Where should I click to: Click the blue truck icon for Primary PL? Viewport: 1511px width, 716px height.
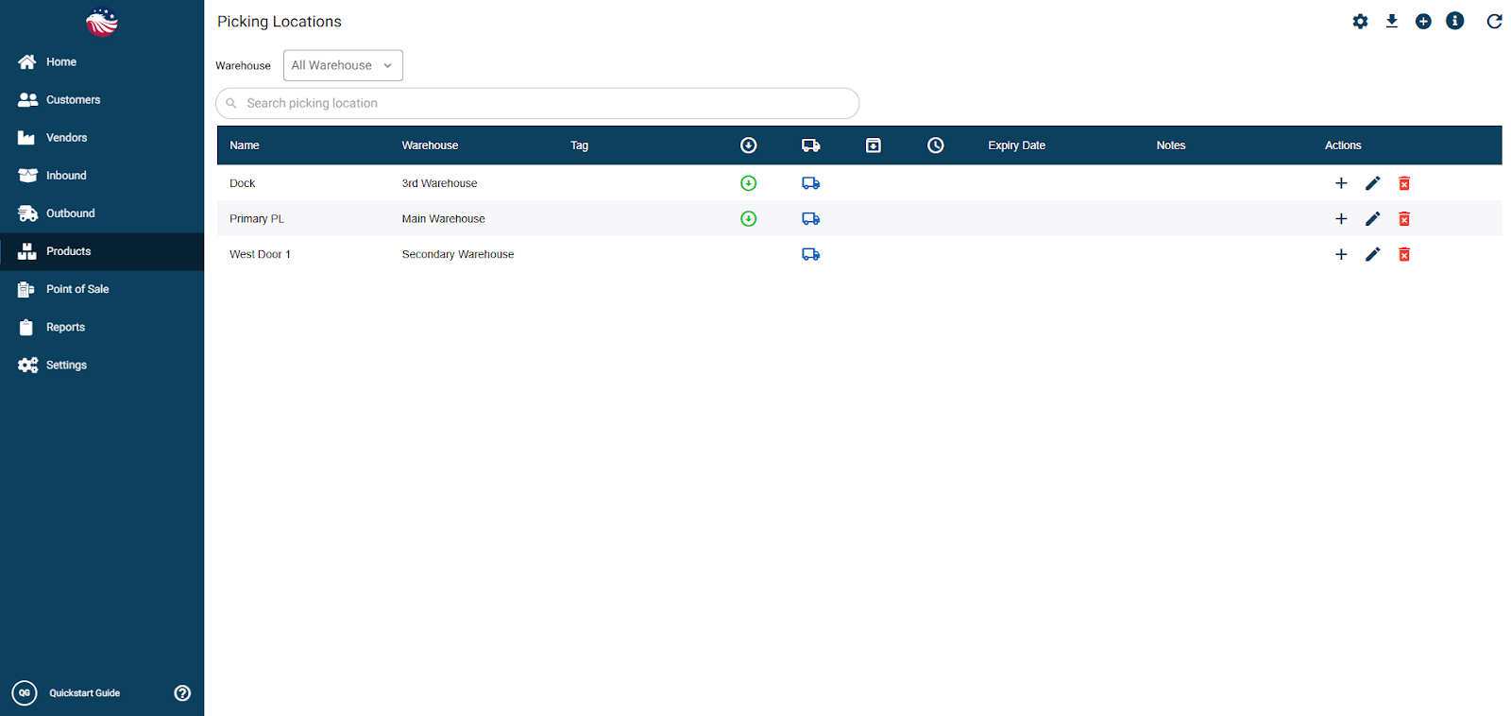coord(811,219)
